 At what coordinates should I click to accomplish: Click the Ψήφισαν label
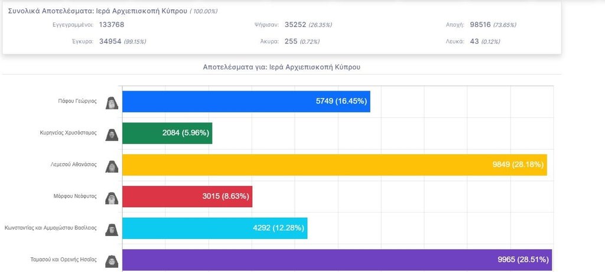tap(266, 25)
